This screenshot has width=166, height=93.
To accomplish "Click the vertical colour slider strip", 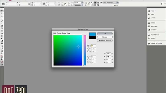I will (x=85, y=50).
